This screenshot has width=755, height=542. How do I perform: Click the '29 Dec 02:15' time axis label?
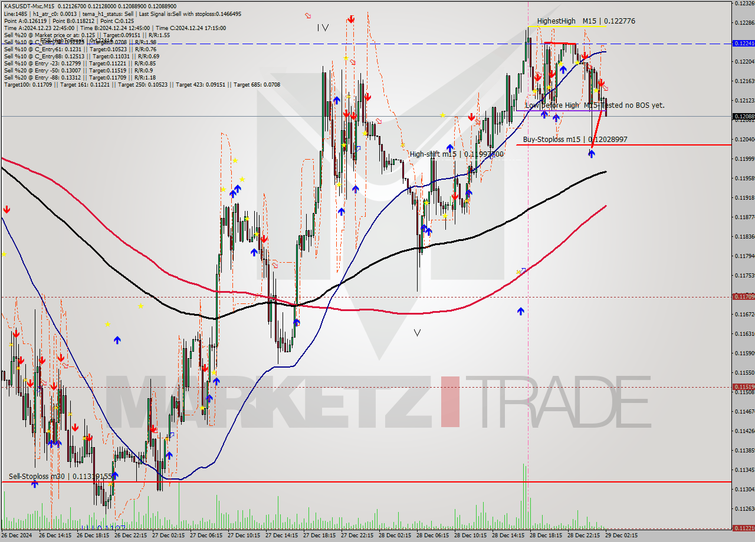click(622, 536)
